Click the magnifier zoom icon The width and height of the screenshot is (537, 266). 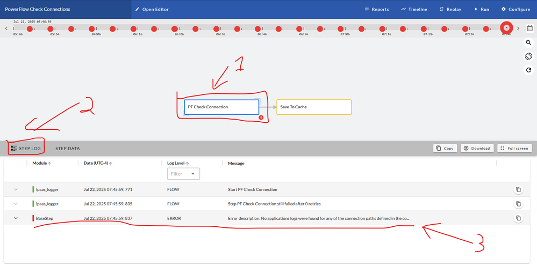coord(528,43)
